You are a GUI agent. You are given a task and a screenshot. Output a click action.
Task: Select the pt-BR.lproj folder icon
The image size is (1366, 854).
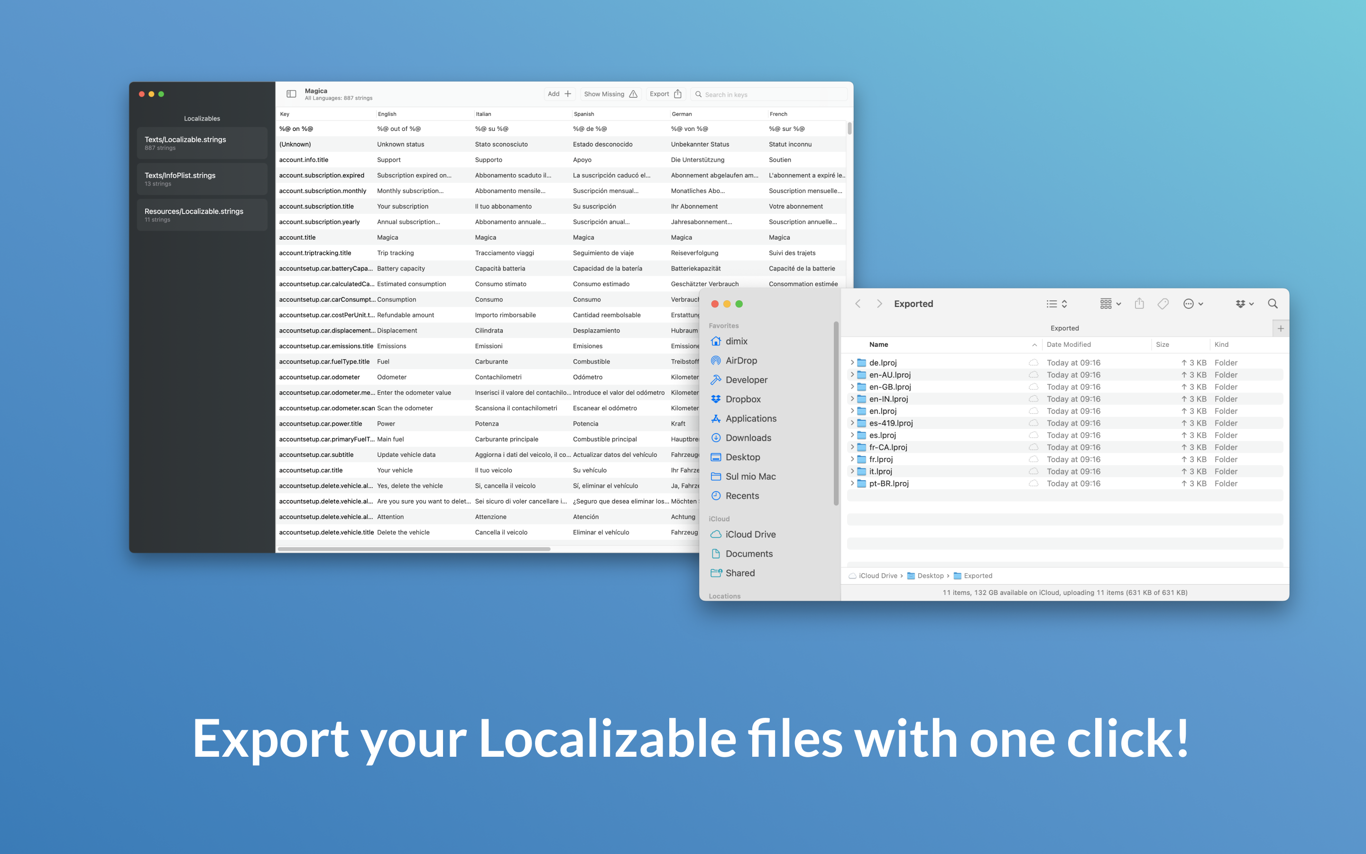pos(861,483)
